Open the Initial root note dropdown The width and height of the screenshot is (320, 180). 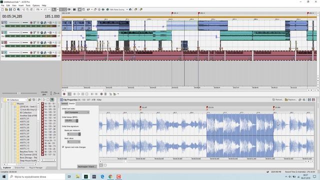[76, 112]
